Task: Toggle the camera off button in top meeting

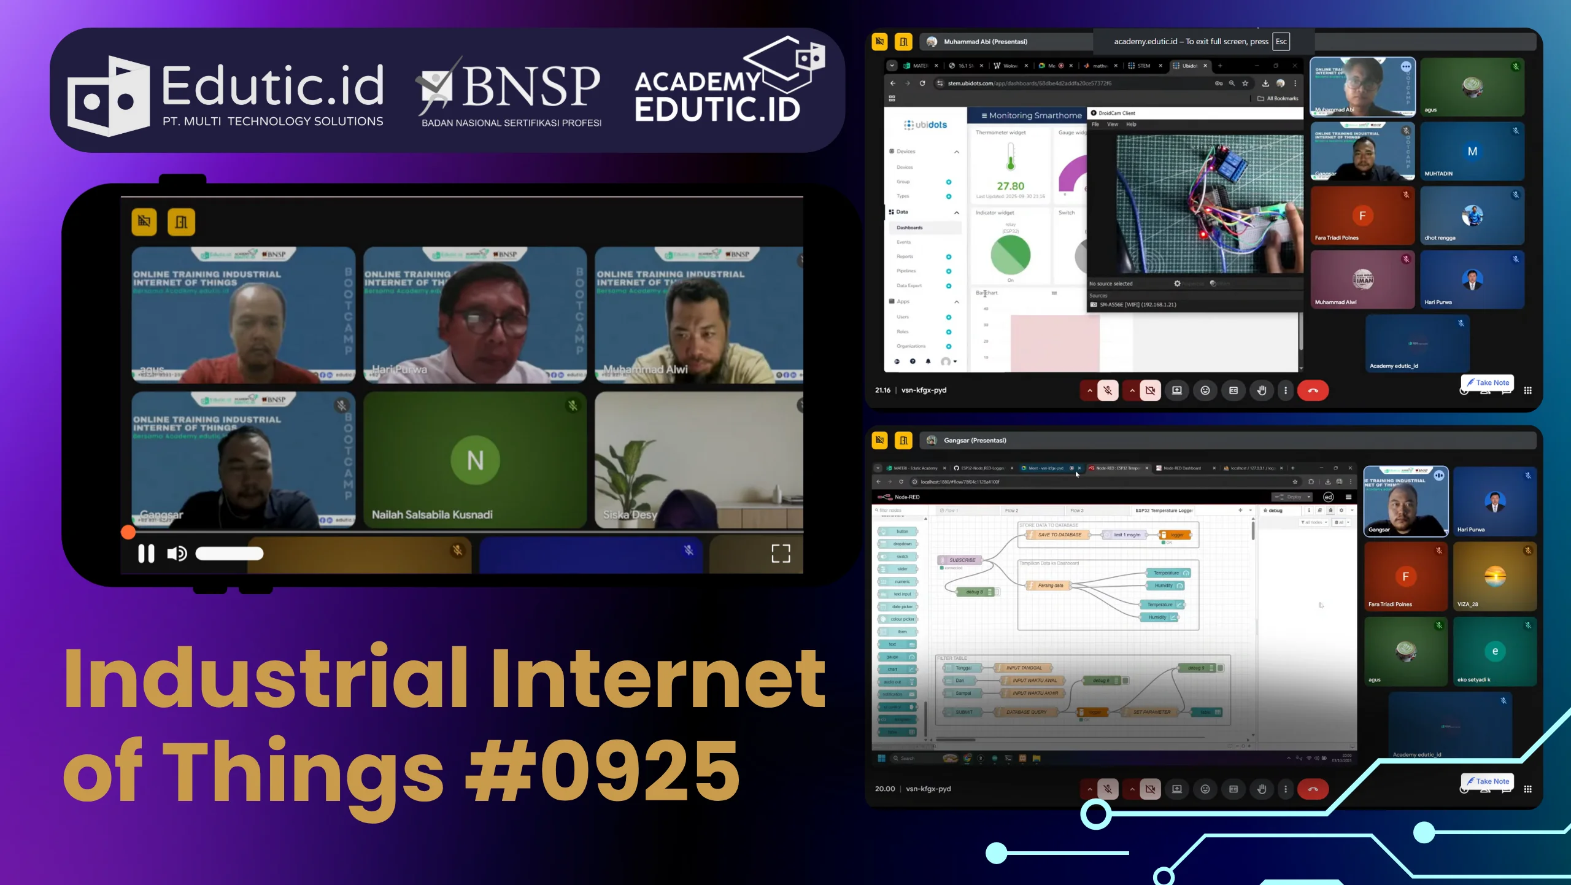Action: pos(1150,390)
